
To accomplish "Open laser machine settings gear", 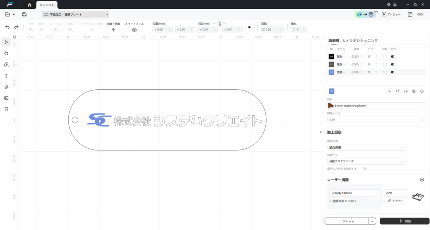I will 422,180.
